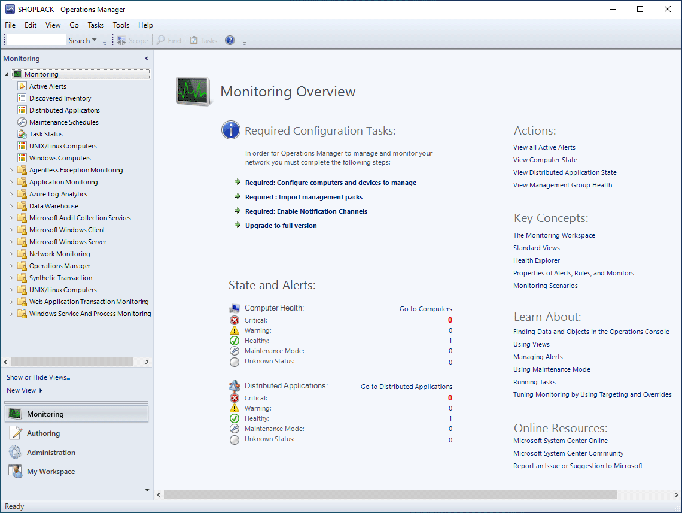This screenshot has height=513, width=682.
Task: Click the Monitoring workspace button icon
Action: [15, 414]
